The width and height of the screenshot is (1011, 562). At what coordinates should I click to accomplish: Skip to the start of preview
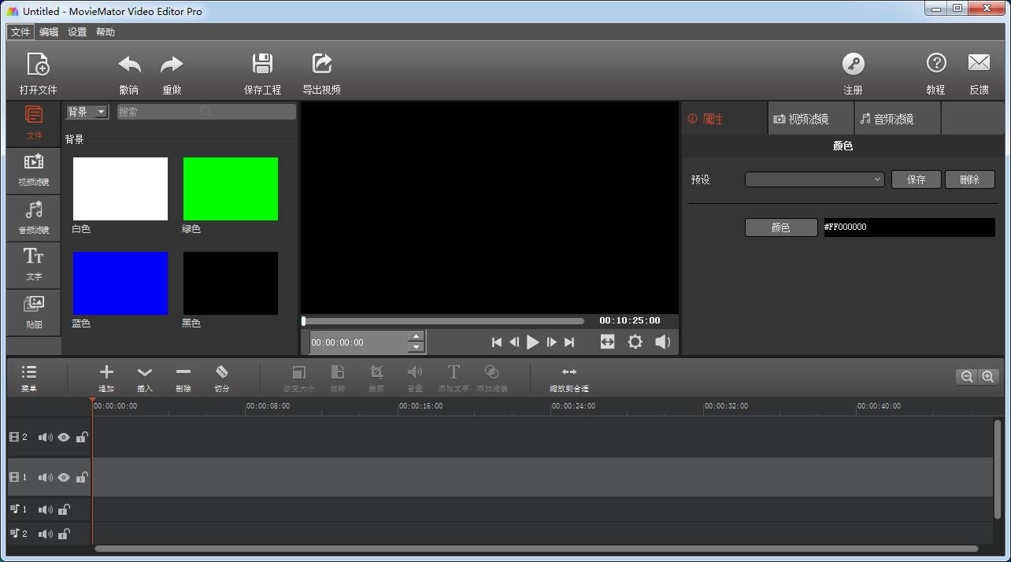click(497, 342)
